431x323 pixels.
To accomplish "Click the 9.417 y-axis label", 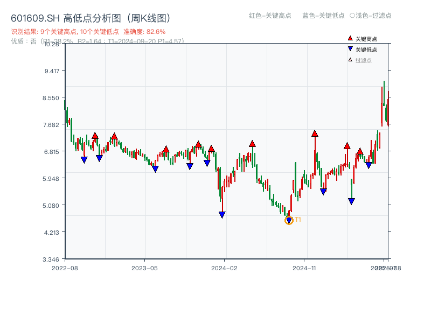I will pos(52,71).
